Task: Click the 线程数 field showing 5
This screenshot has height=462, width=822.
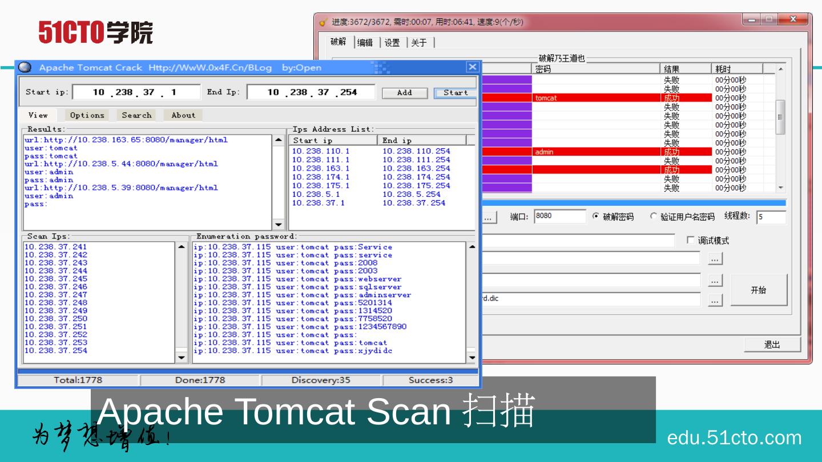Action: click(x=771, y=217)
